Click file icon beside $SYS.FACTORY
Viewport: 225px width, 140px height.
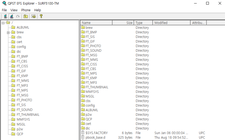tap(83, 133)
